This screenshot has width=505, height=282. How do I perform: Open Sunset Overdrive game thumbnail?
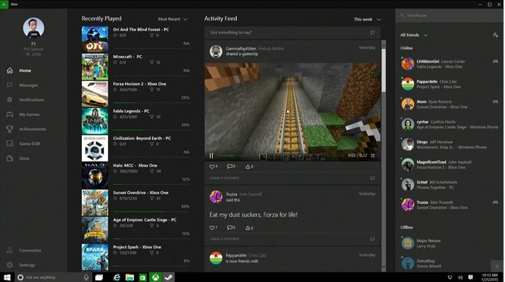(x=95, y=203)
